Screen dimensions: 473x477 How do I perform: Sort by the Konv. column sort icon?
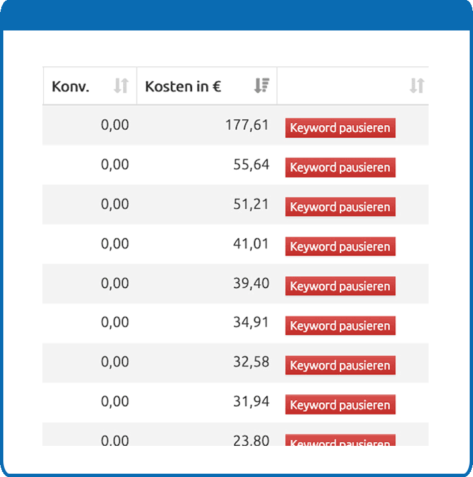[121, 85]
